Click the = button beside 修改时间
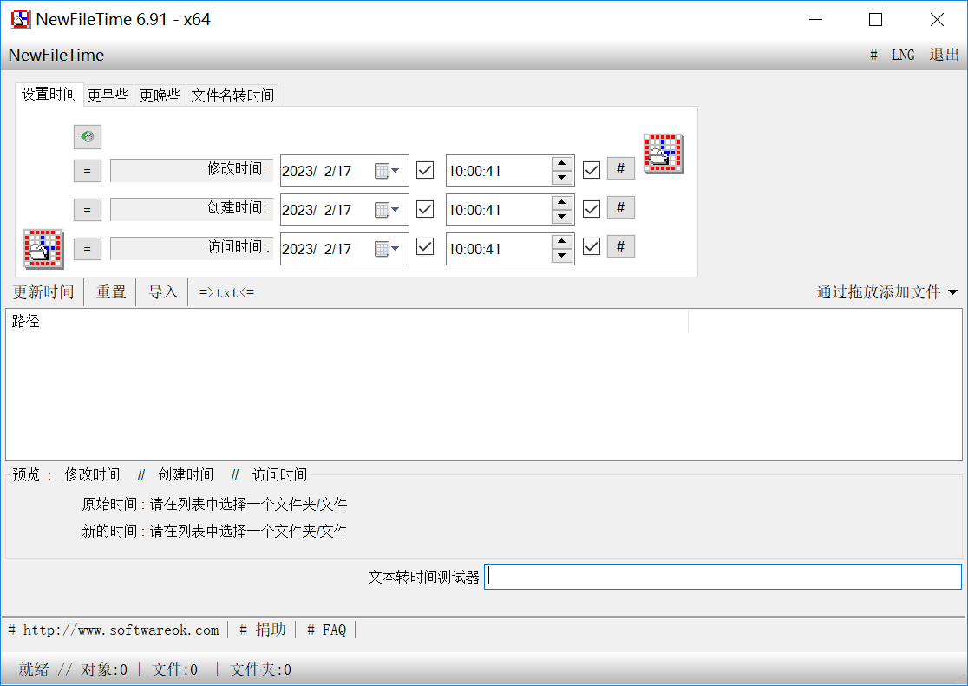Screen dimensions: 968x686 (x=87, y=171)
